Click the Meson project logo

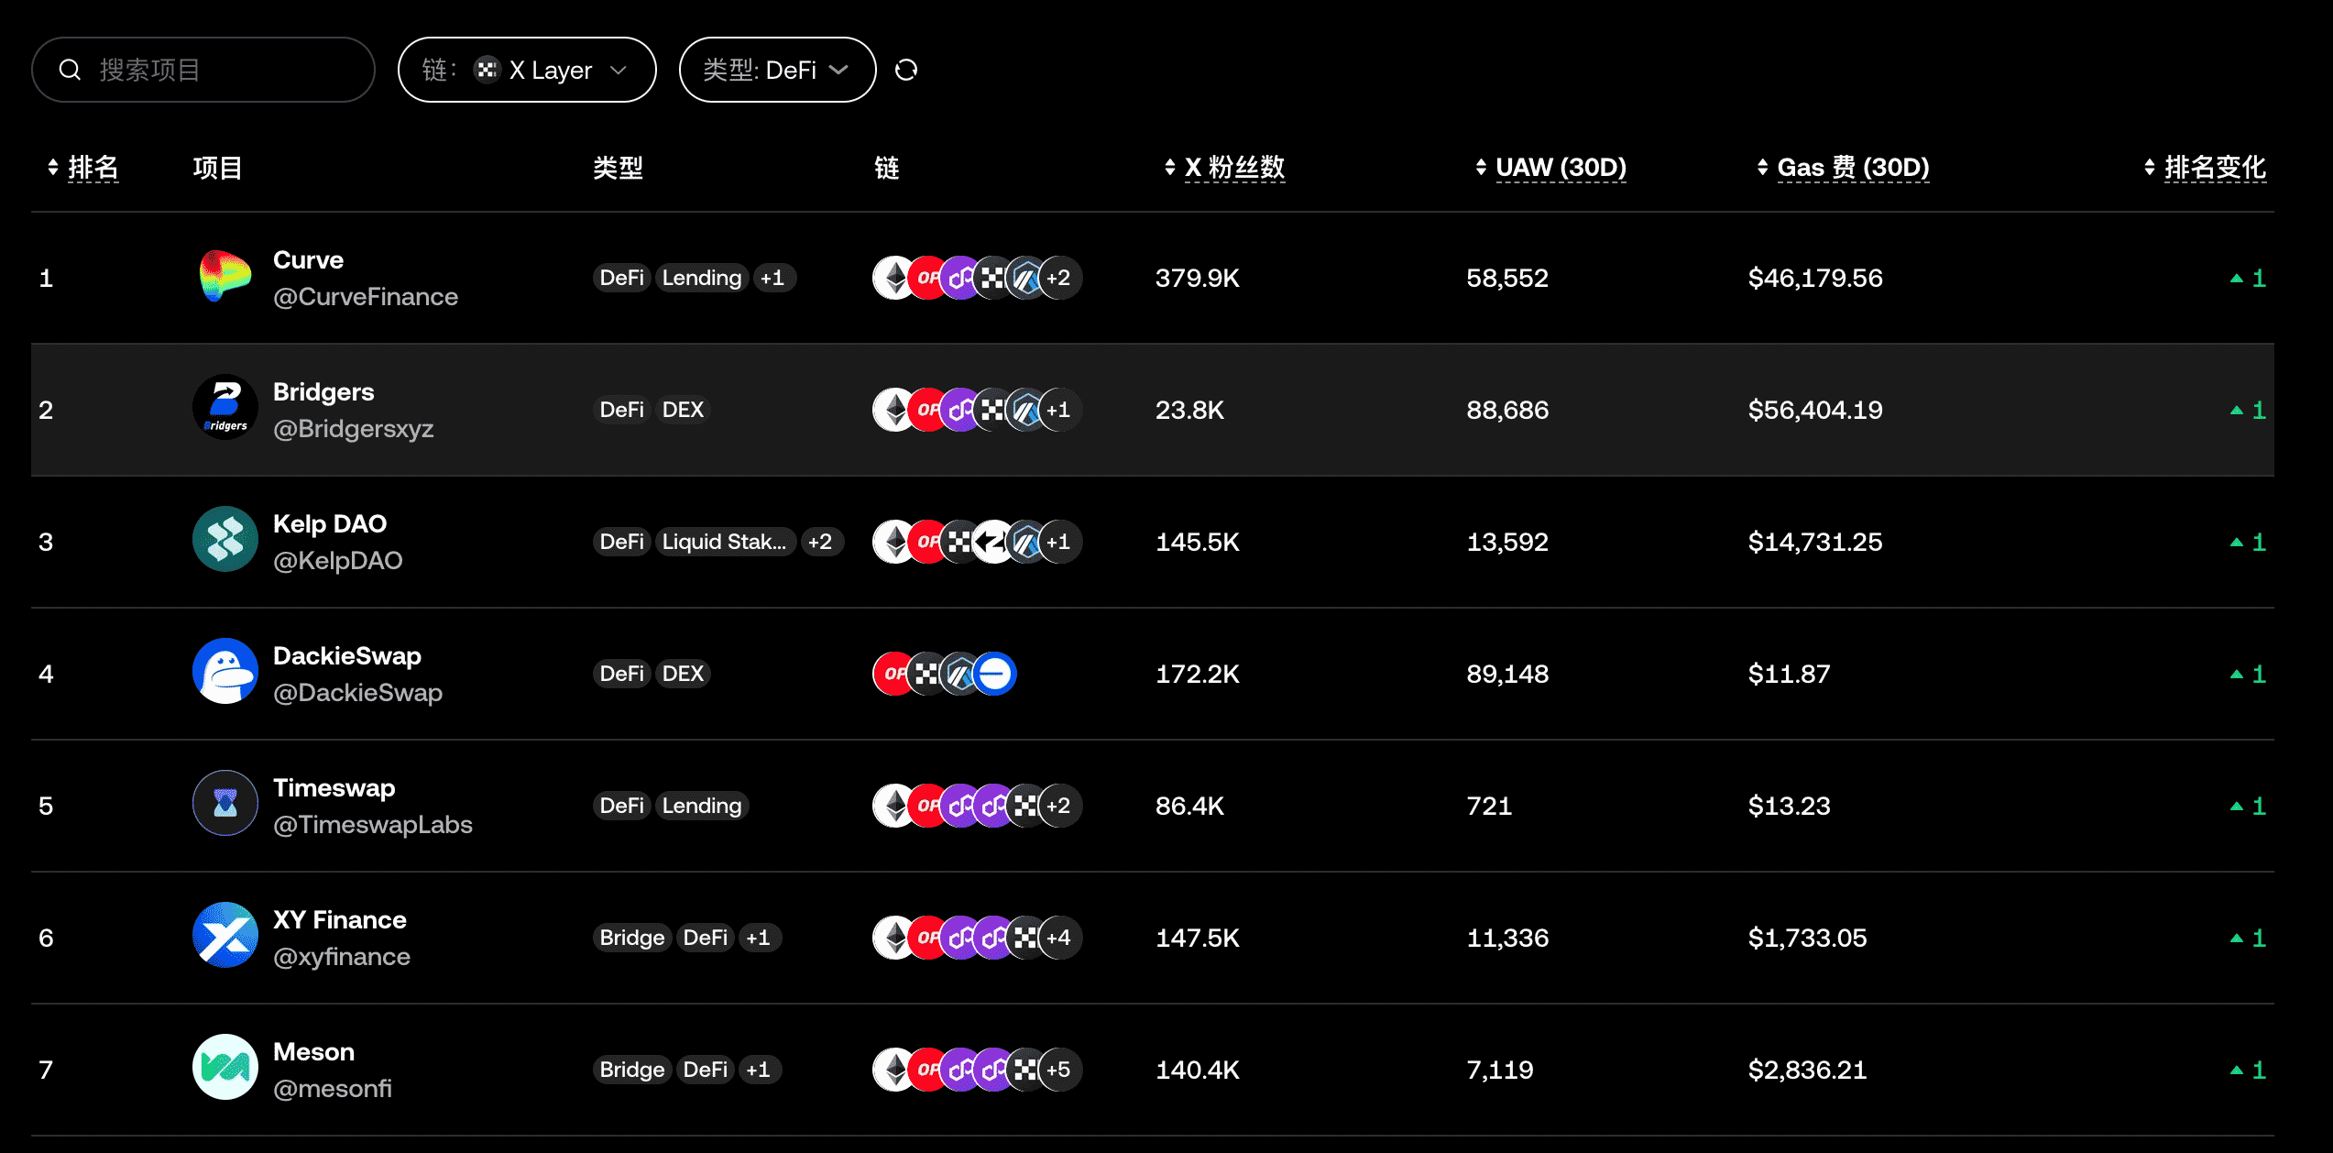coord(225,1069)
